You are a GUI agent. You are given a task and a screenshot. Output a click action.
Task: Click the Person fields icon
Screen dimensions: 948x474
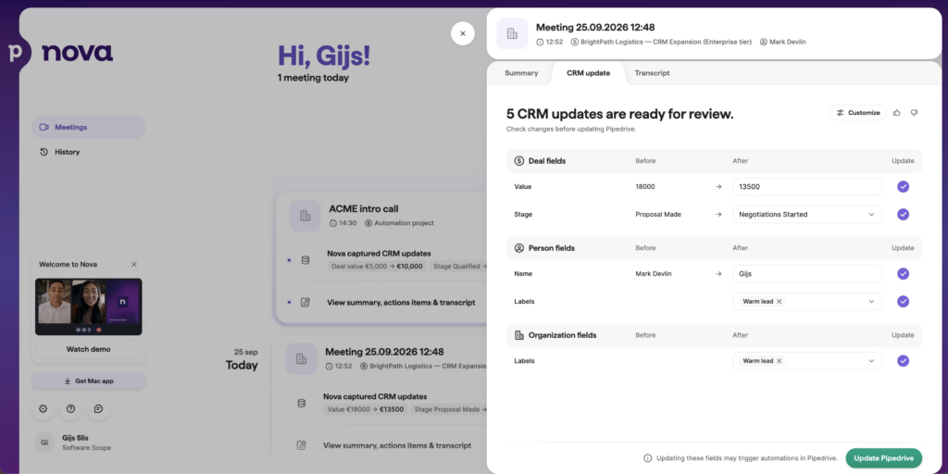point(518,248)
